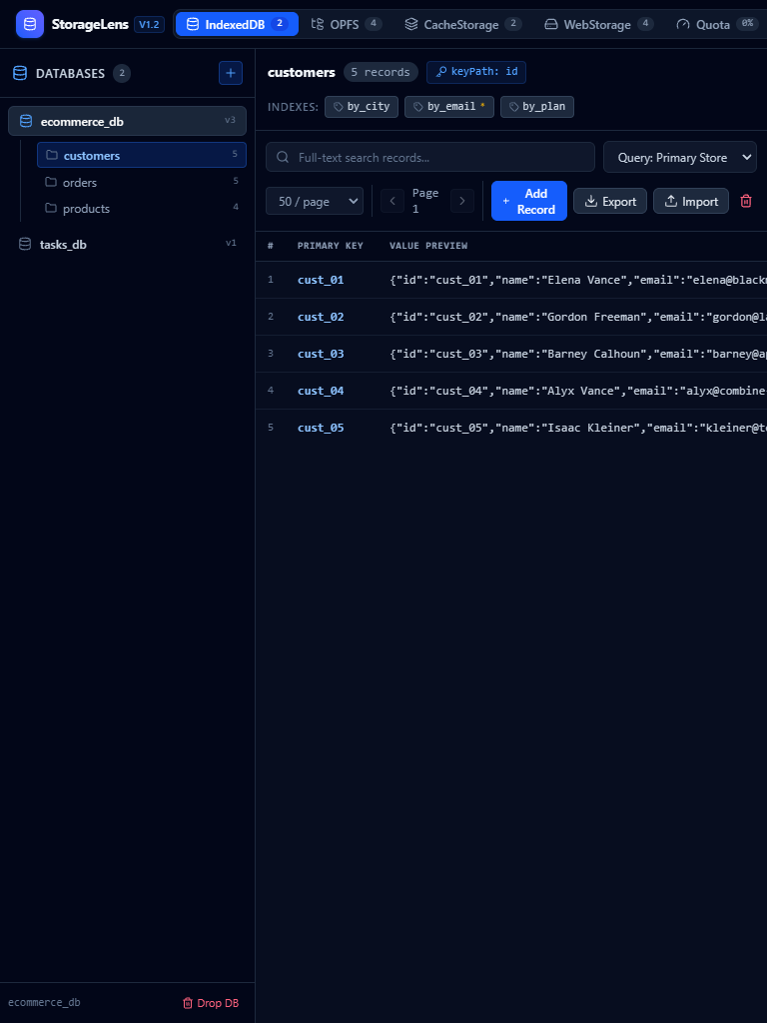The width and height of the screenshot is (767, 1023).
Task: Click the Drop DB button
Action: click(x=210, y=1003)
